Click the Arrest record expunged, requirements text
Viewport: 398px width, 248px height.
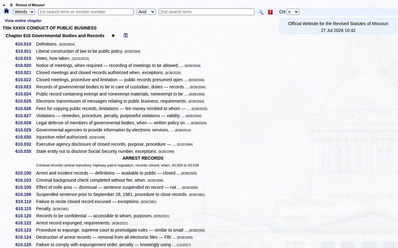coord(73,223)
